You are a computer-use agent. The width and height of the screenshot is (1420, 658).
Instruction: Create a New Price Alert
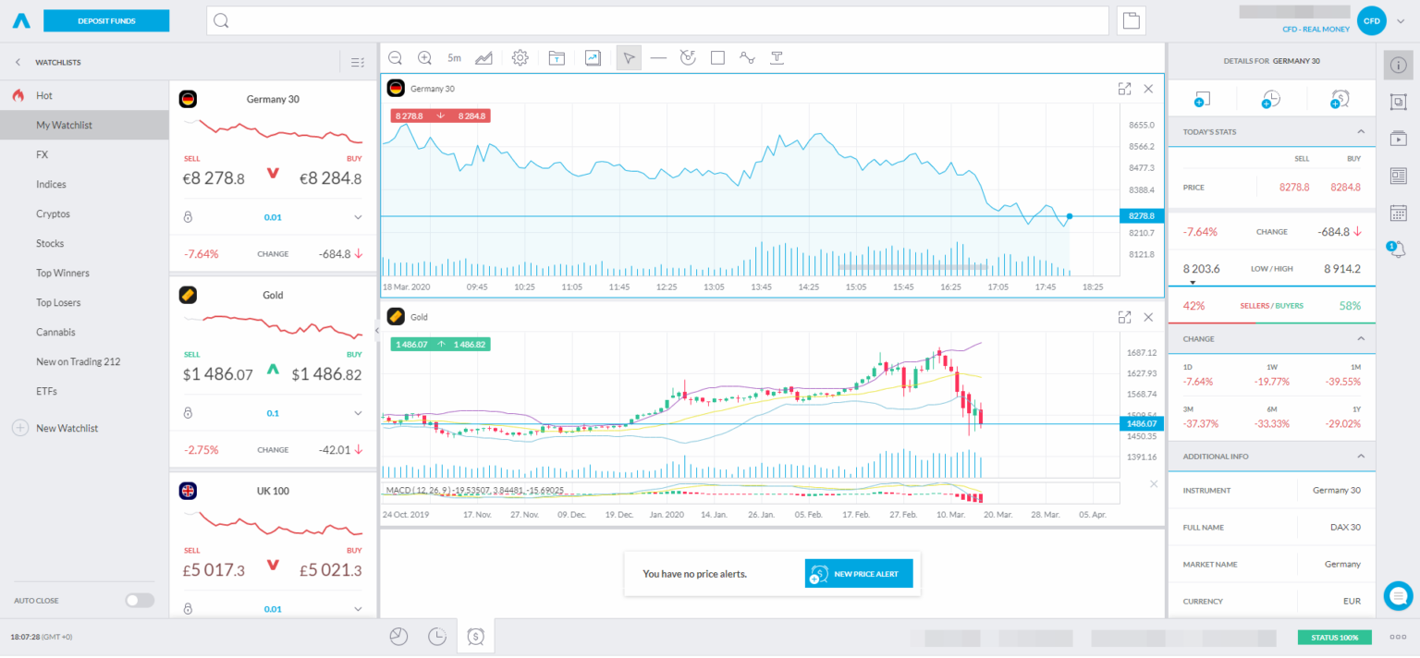[858, 573]
